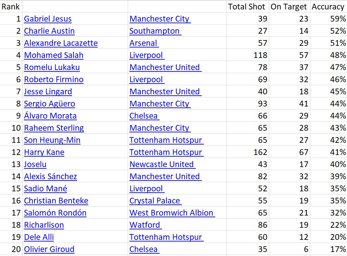This screenshot has width=347, height=256.
Task: Open the Watford team link
Action: pyautogui.click(x=145, y=225)
